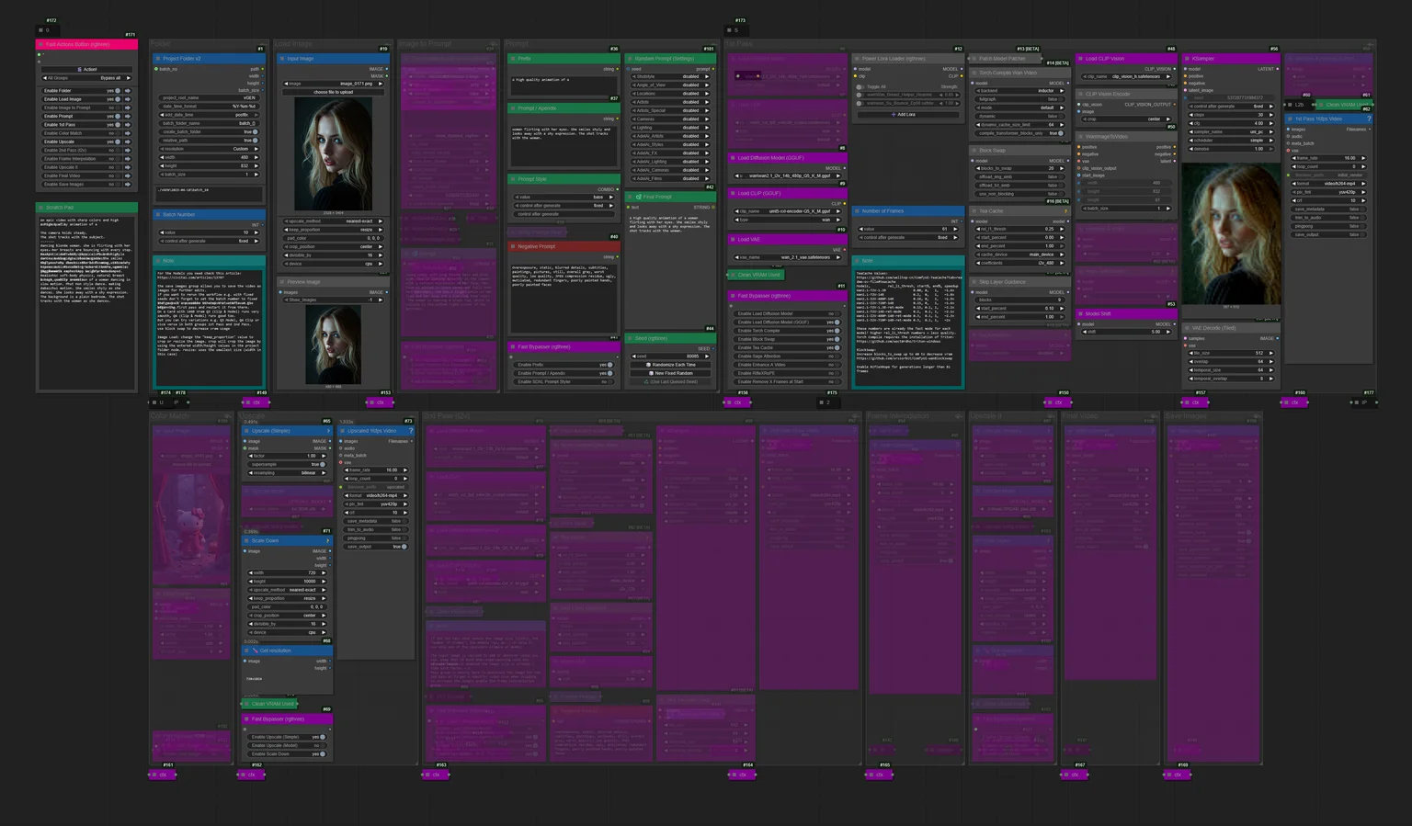
Task: Click collapse dot on Load VAE node
Action: [733, 240]
